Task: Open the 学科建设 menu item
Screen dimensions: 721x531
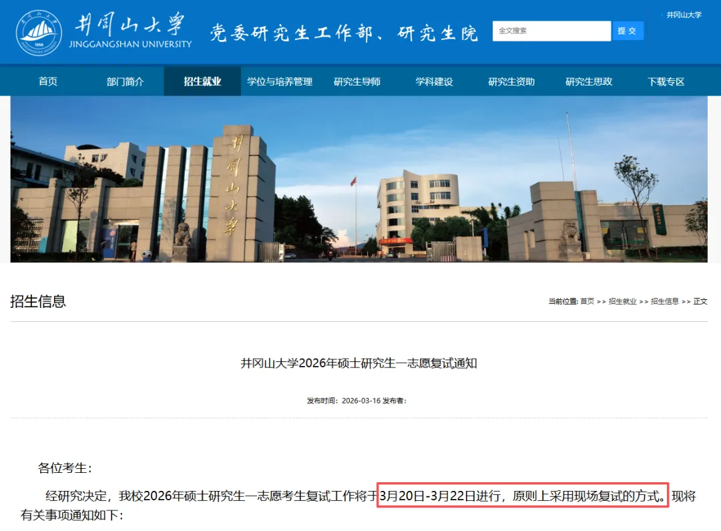Action: coord(434,81)
